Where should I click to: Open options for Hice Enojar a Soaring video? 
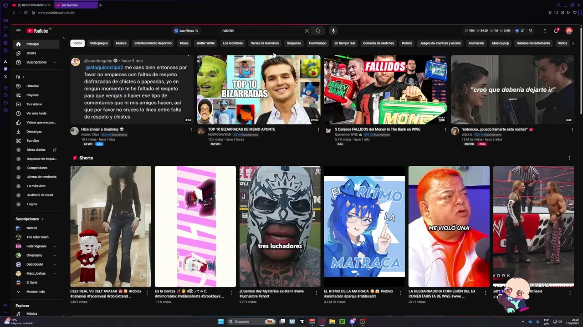click(x=191, y=129)
